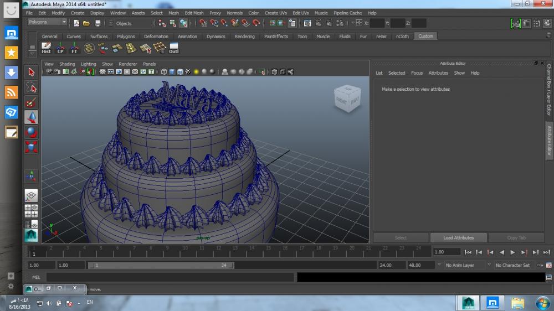Image resolution: width=554 pixels, height=311 pixels.
Task: Select by component type mode icon
Action: 183,23
